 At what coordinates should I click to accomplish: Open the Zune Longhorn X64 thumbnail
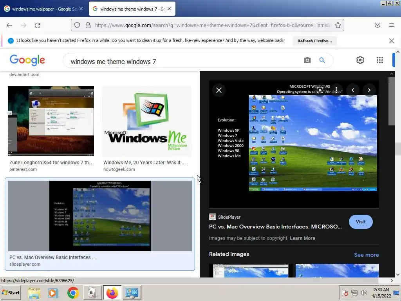coord(51,121)
